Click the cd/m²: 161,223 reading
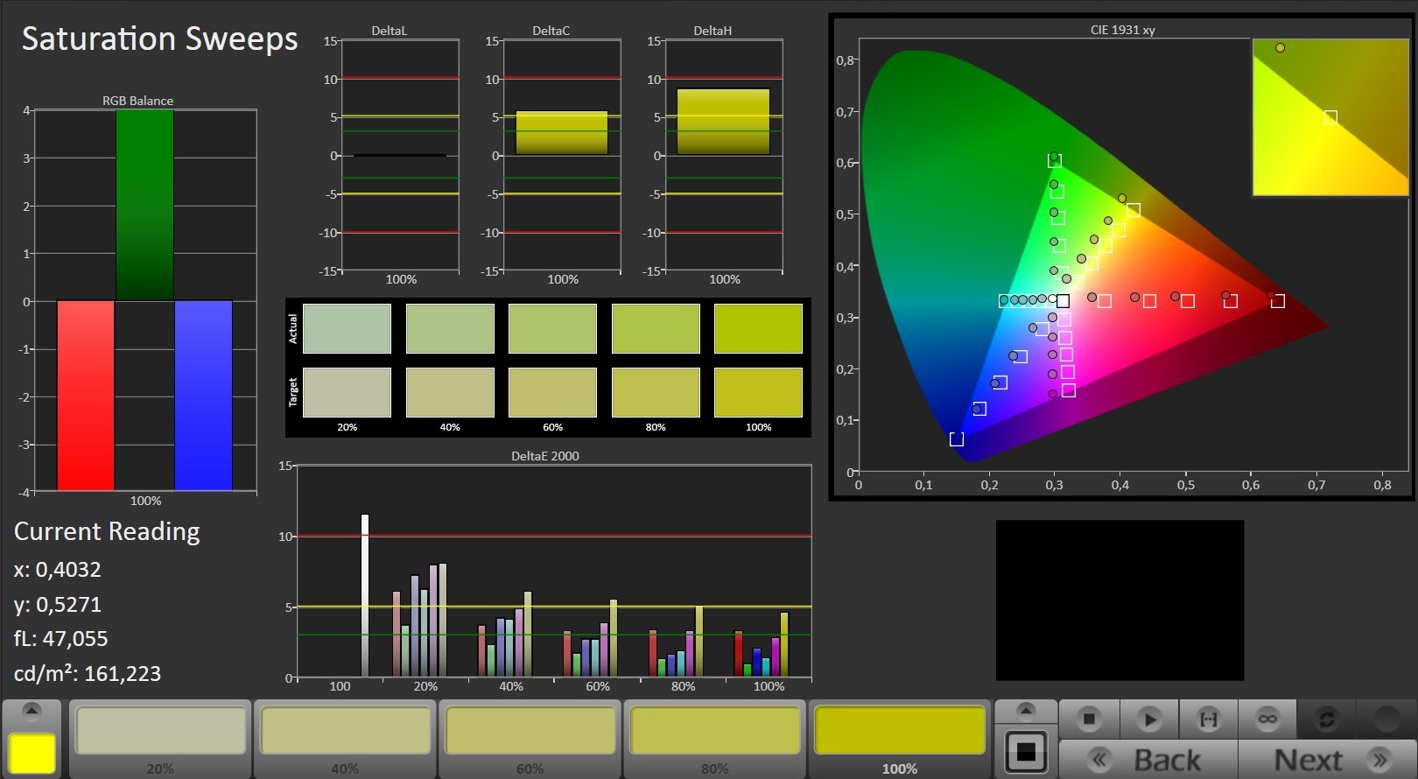This screenshot has width=1418, height=779. point(88,673)
